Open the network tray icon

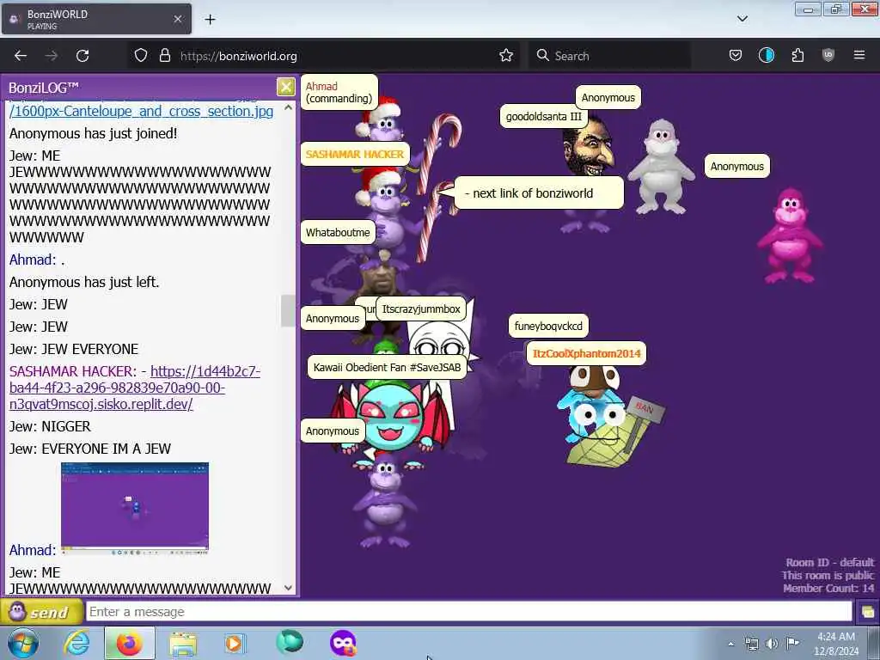pyautogui.click(x=751, y=644)
